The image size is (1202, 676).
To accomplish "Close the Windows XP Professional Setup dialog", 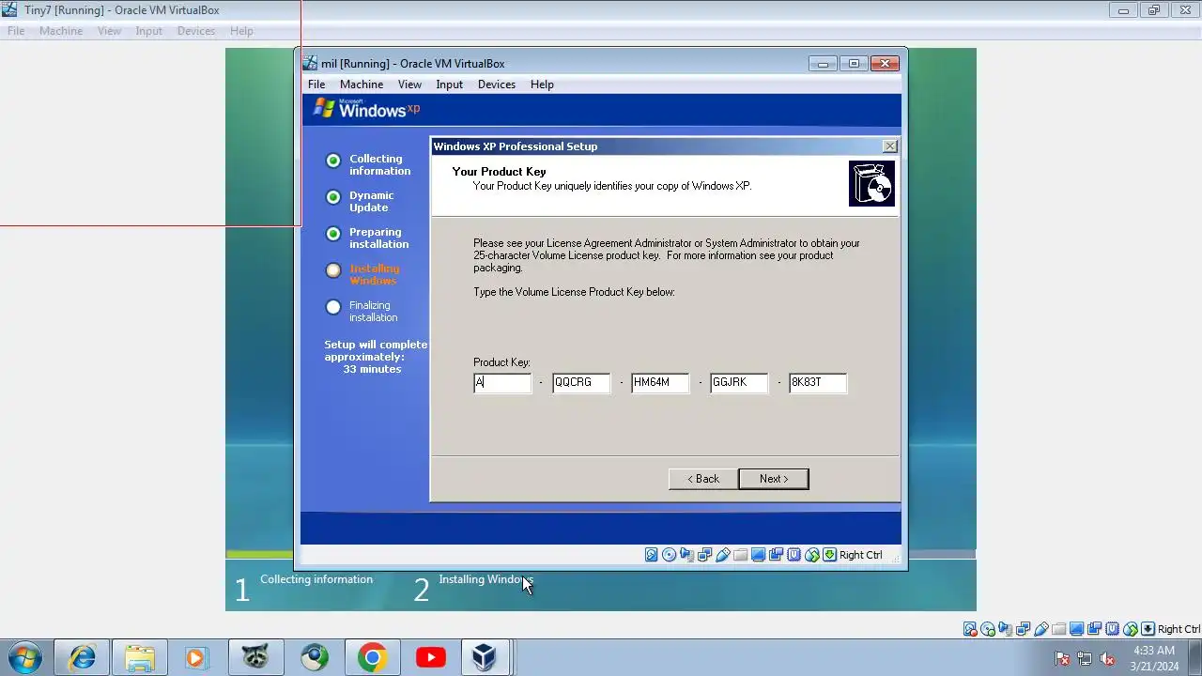I will (889, 146).
